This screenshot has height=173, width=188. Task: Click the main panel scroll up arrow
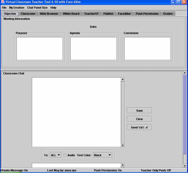[185, 73]
